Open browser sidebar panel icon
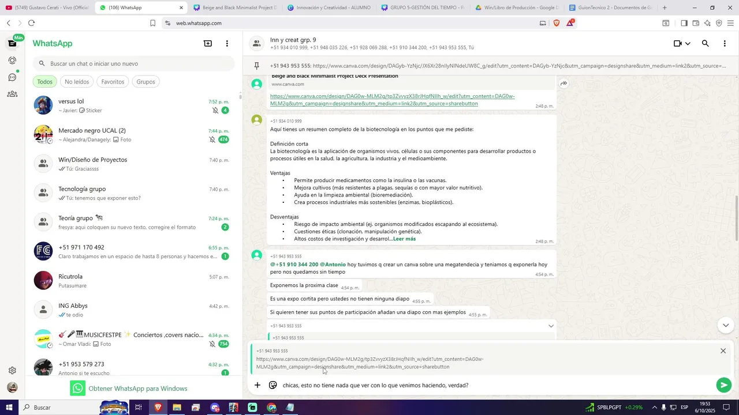739x415 pixels. coord(684,23)
